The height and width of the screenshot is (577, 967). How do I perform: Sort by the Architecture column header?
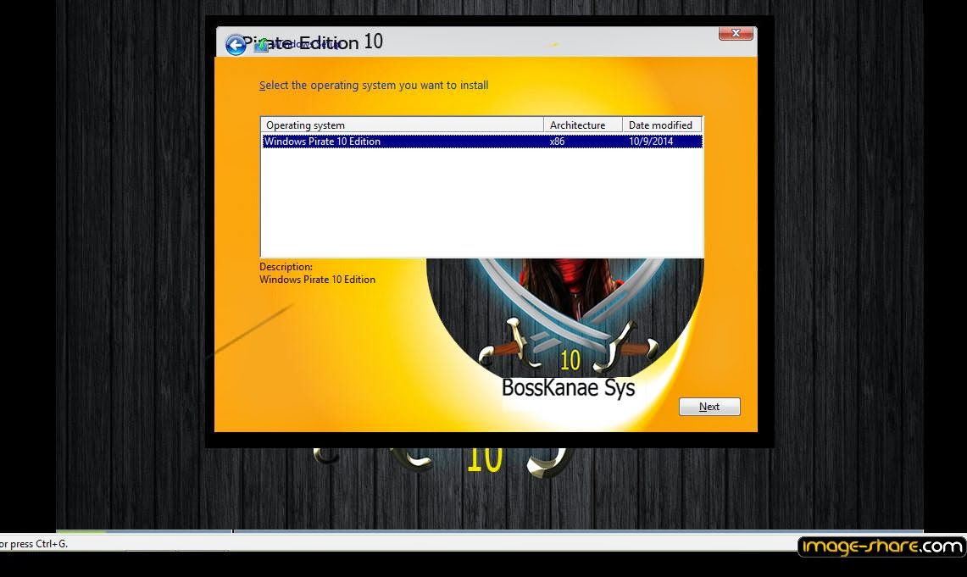coord(583,125)
